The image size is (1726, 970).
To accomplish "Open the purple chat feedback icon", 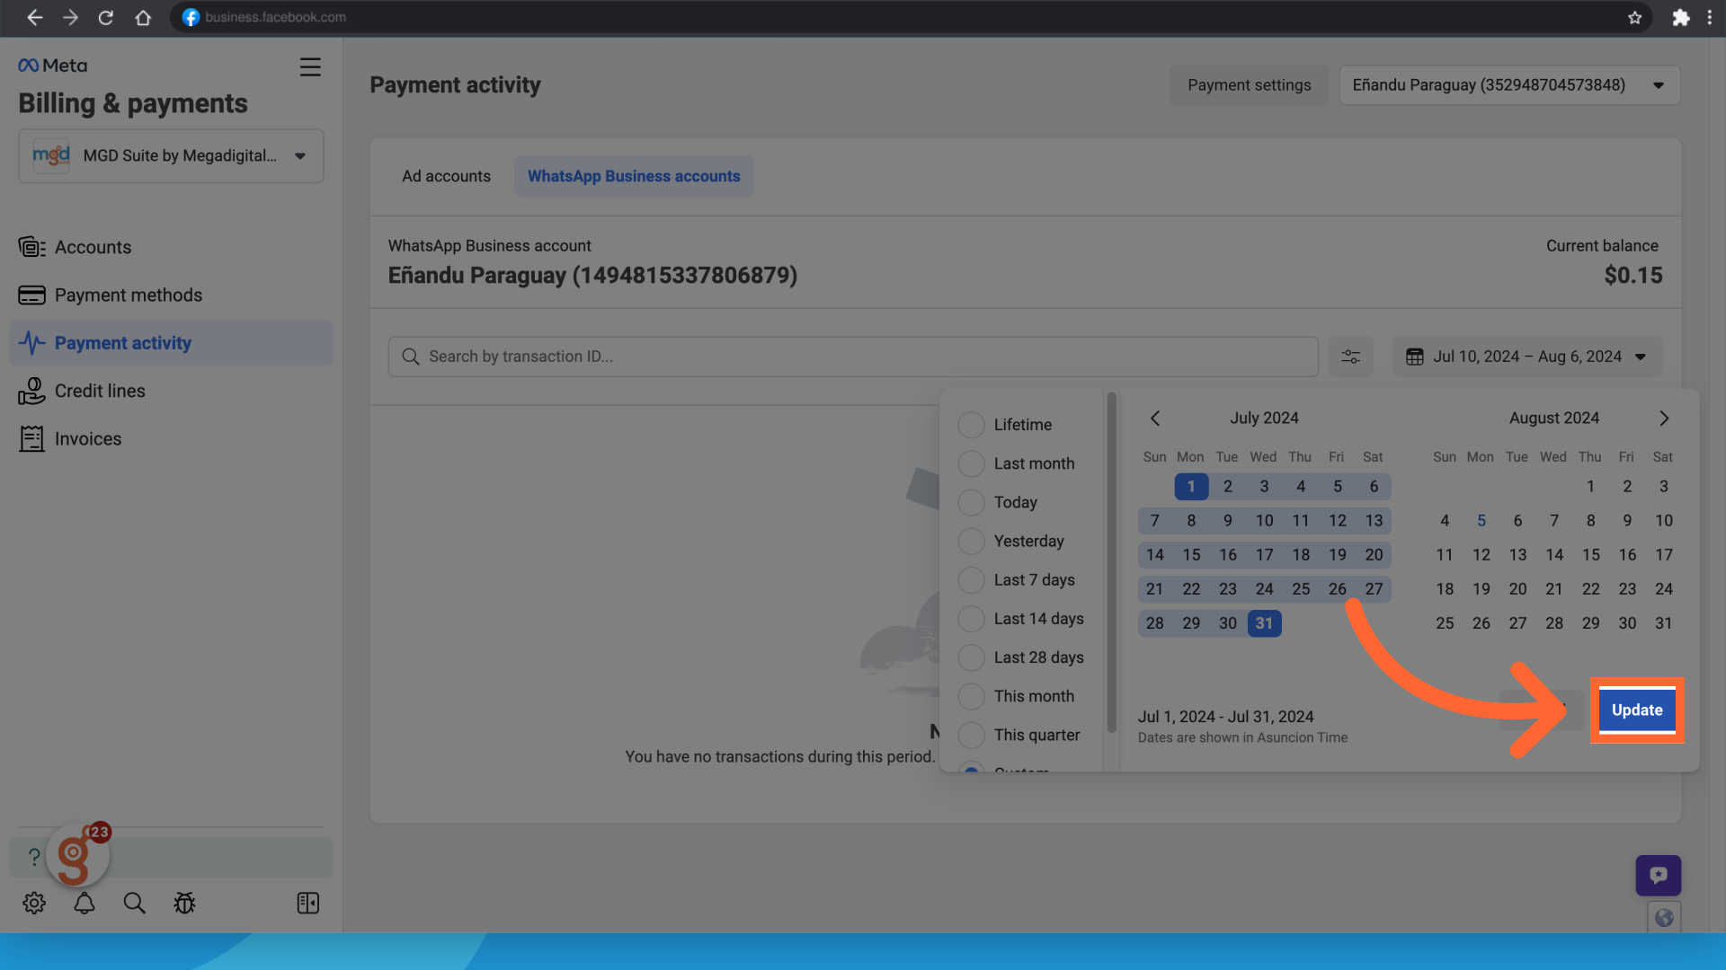I will (x=1658, y=875).
